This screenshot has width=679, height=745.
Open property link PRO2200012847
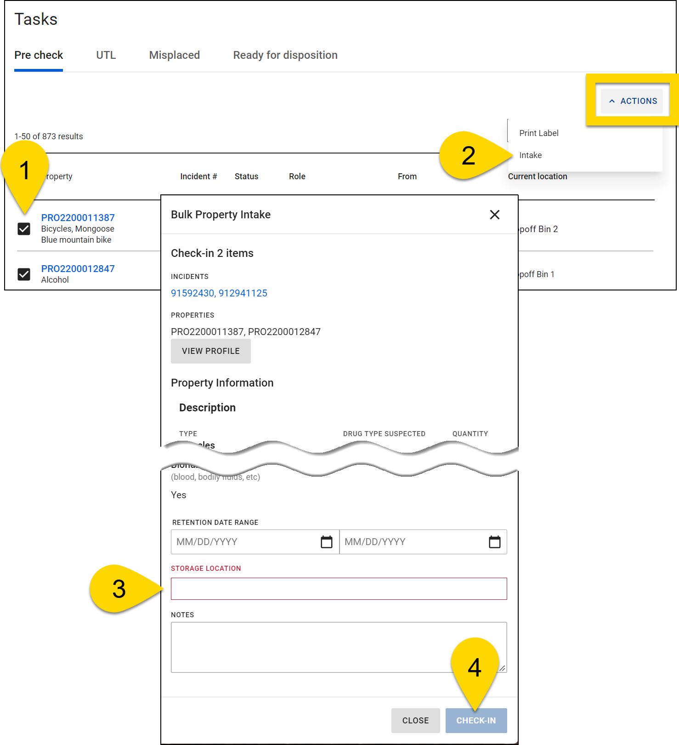pos(78,269)
